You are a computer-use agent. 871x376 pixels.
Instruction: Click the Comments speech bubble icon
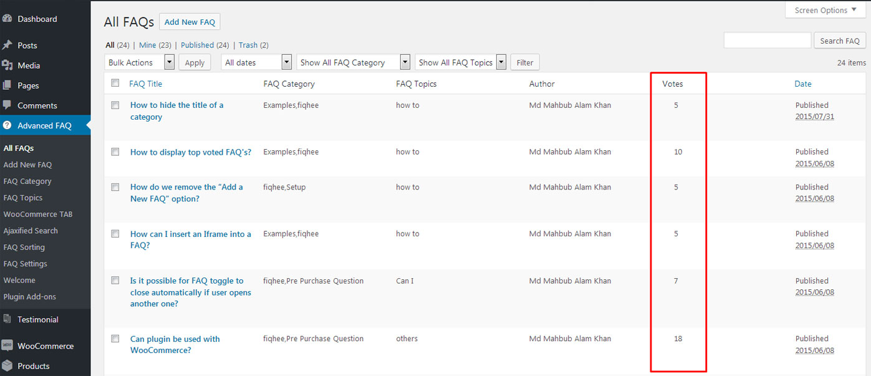7,105
